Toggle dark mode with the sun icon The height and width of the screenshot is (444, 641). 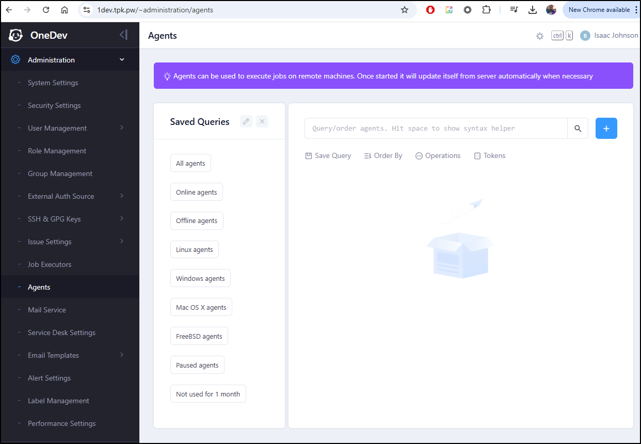(540, 36)
